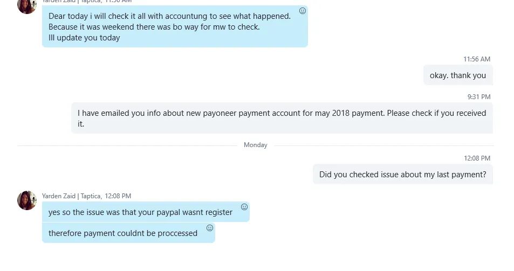514x271 pixels.
Task: Click the "yes so the issue was" message text
Action: [x=140, y=212]
